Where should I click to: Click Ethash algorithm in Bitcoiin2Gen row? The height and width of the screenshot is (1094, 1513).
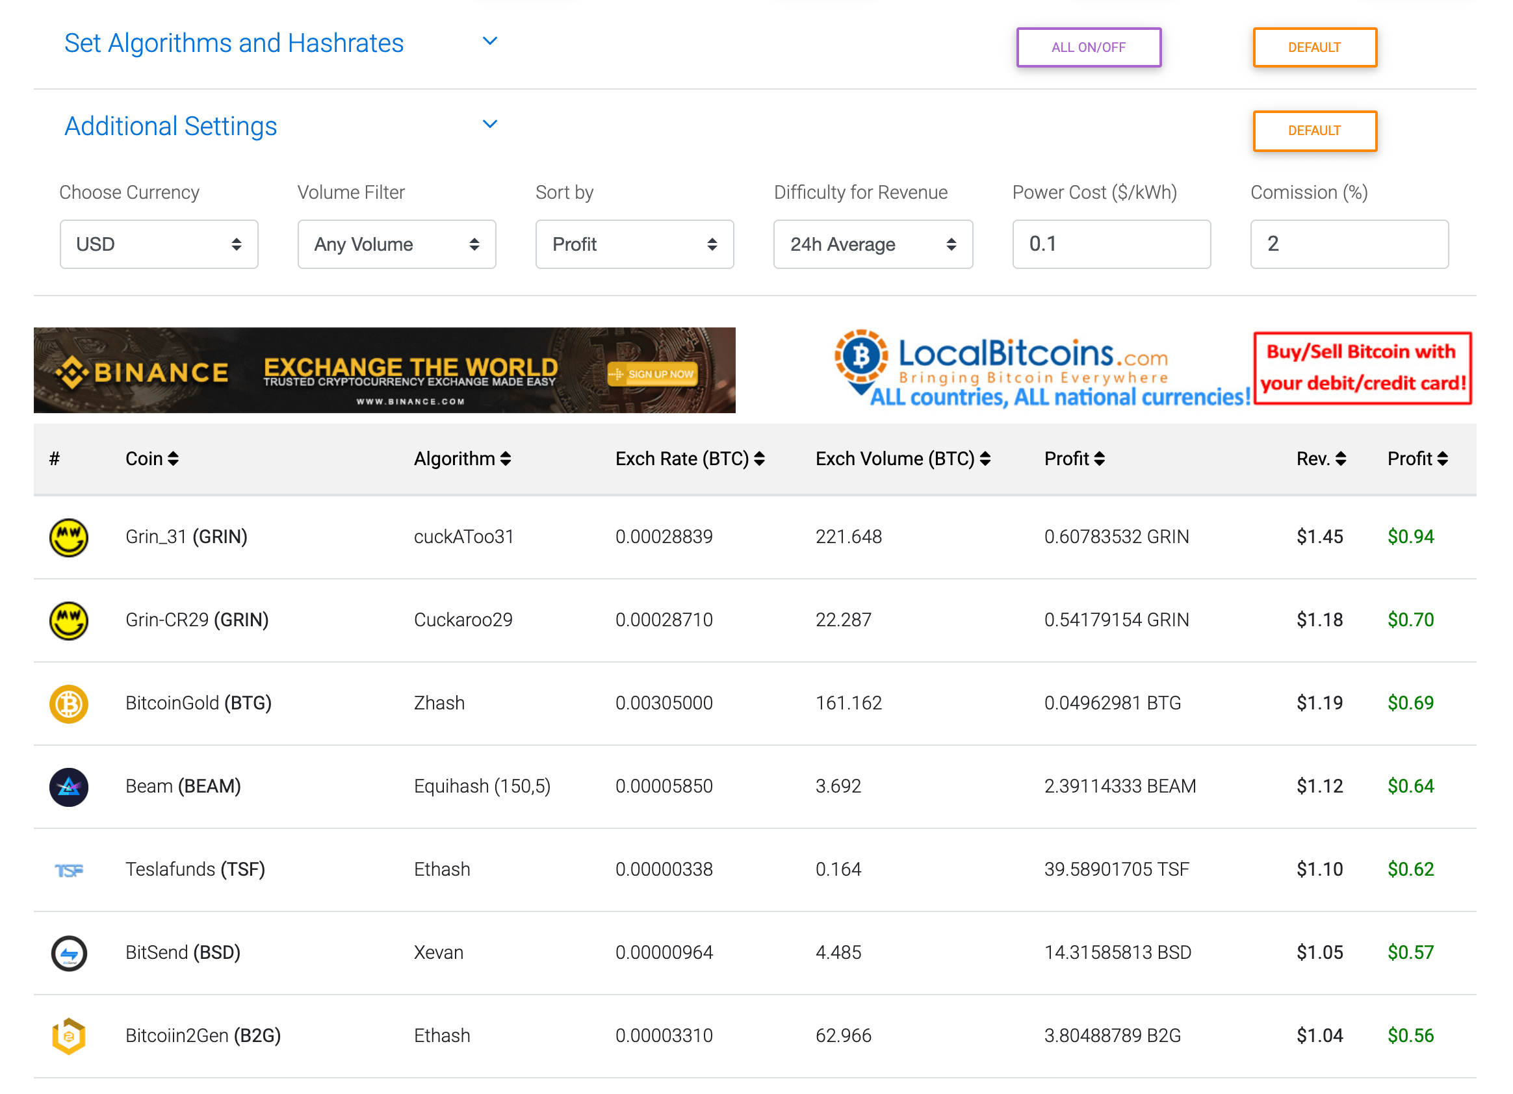point(443,1037)
